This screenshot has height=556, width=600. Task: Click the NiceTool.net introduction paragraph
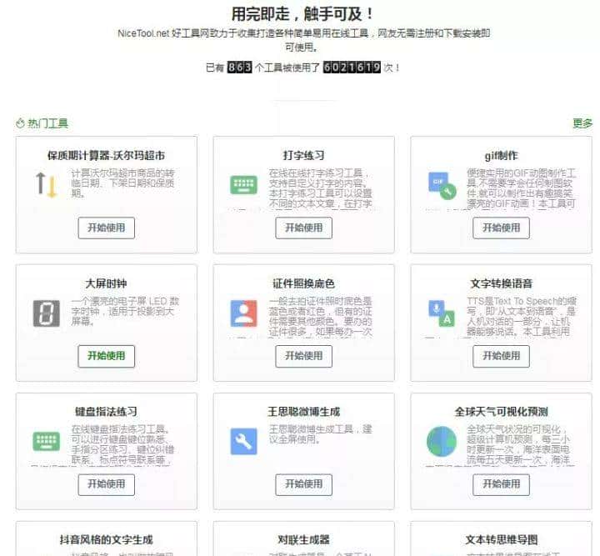pyautogui.click(x=304, y=40)
